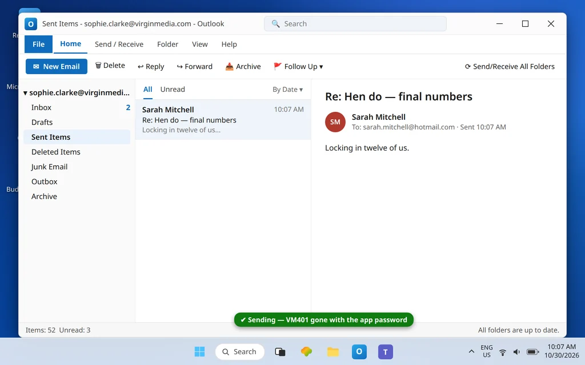This screenshot has width=585, height=365.
Task: Select the Sent Items folder
Action: 77,137
